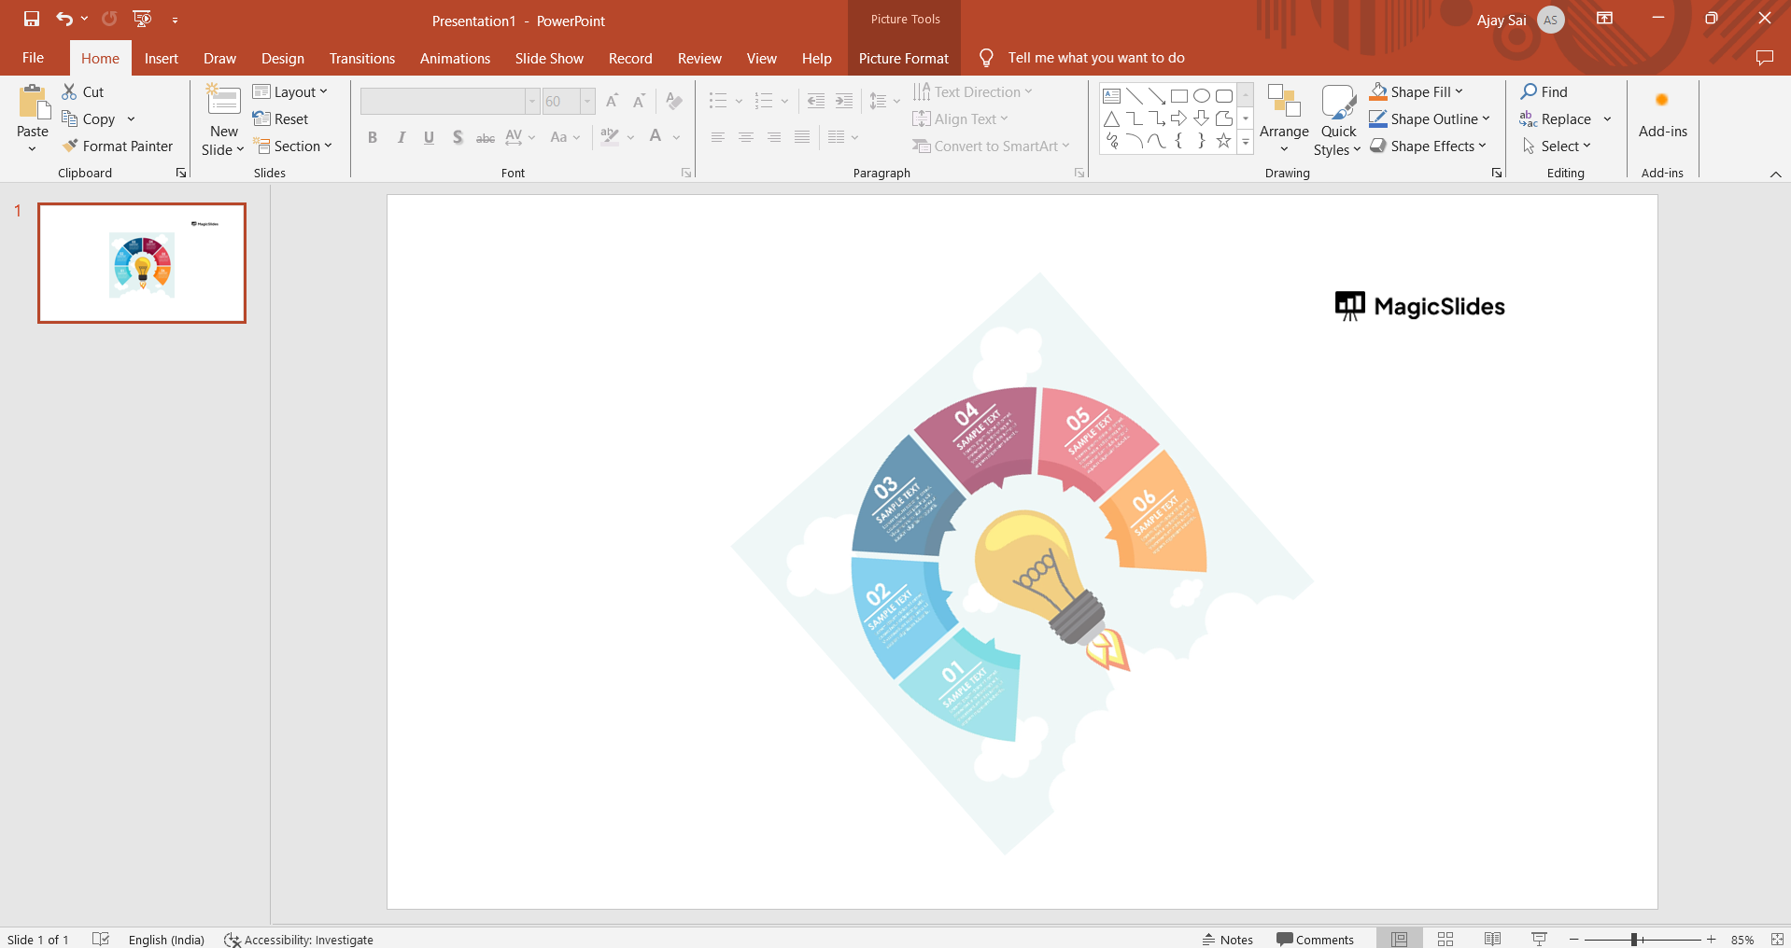This screenshot has height=948, width=1791.
Task: Click the Reset button
Action: pos(281,119)
